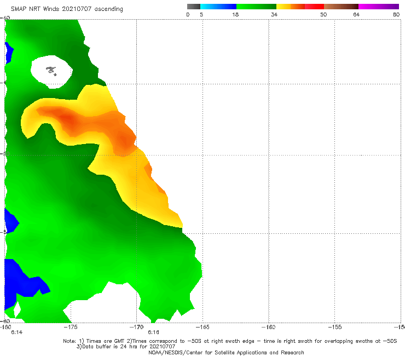Click the swath time label '6:14'
The height and width of the screenshot is (356, 405).
tap(17, 332)
